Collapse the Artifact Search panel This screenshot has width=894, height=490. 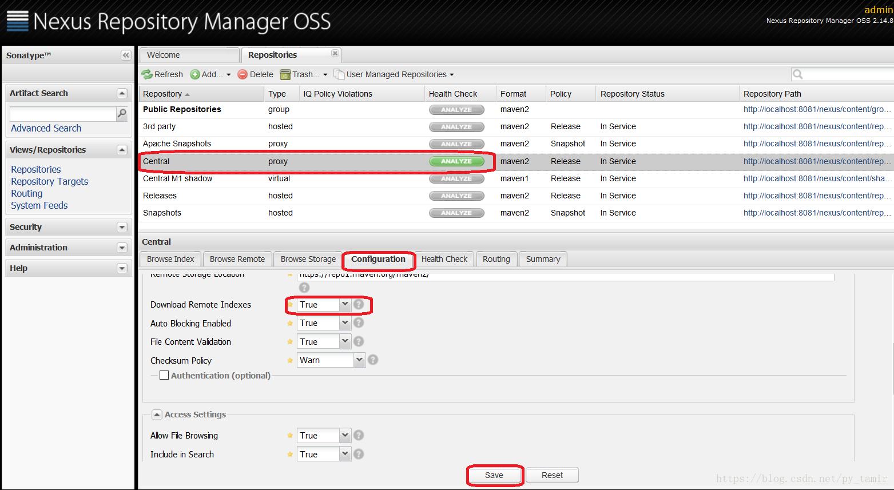point(122,93)
